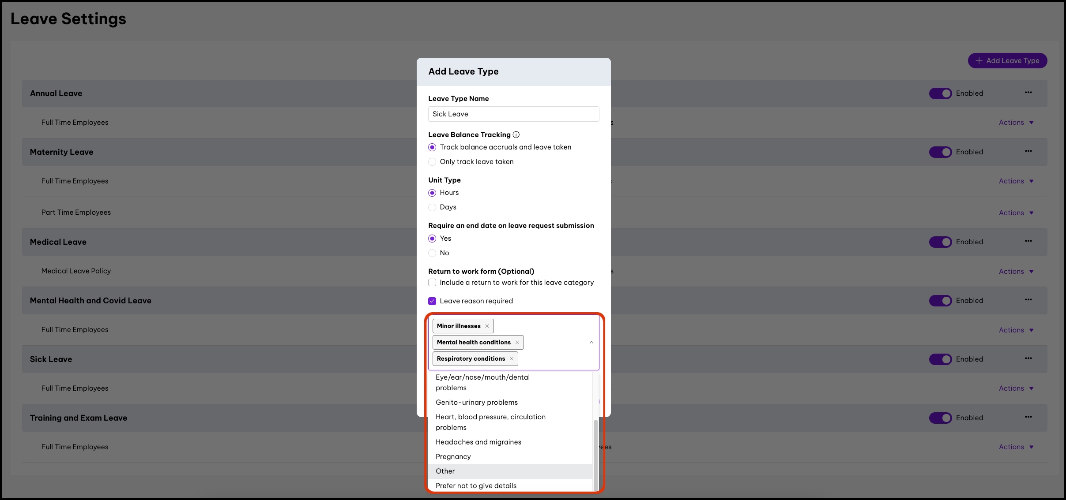Image resolution: width=1066 pixels, height=500 pixels.
Task: Choose Headaches and migraines option
Action: click(478, 442)
